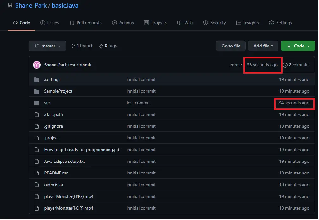
Task: Open Shane-Park commit author link
Action: (x=55, y=65)
